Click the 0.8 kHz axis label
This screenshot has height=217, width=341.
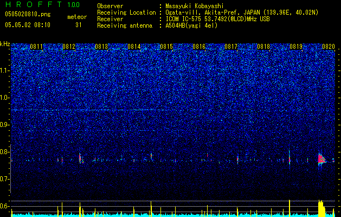click(x=5, y=152)
